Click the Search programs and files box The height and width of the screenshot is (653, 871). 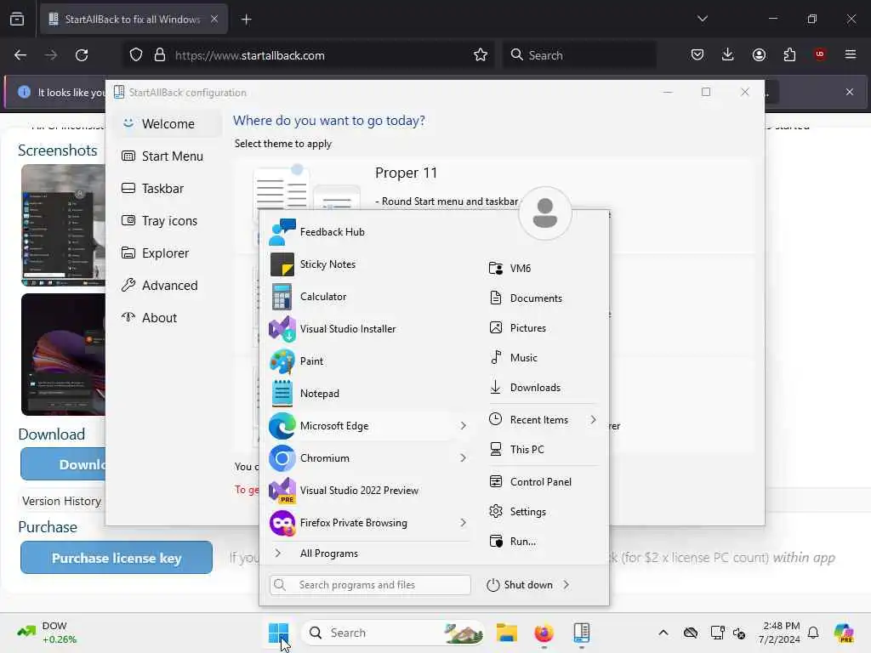coord(370,585)
